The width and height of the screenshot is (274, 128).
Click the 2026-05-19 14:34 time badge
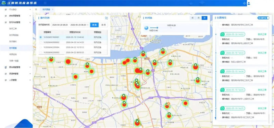coord(233,71)
